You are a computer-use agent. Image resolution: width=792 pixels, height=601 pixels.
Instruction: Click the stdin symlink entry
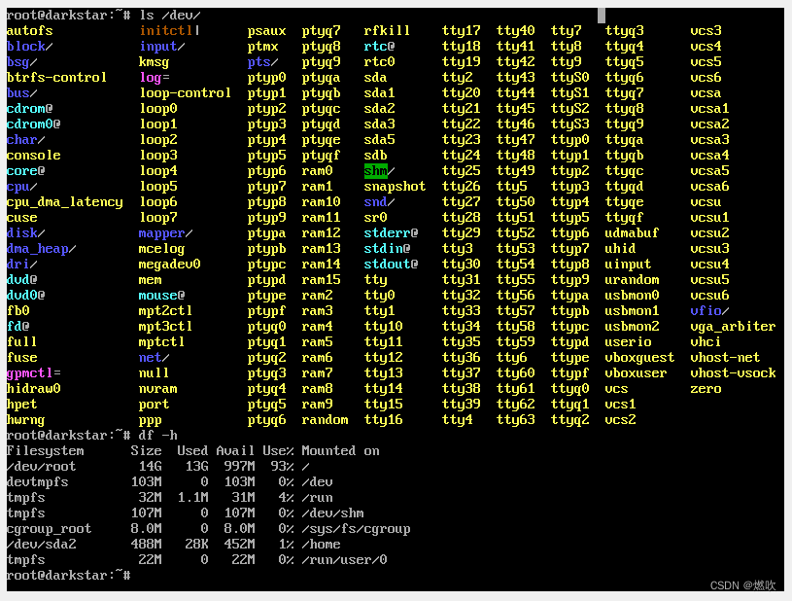click(385, 248)
